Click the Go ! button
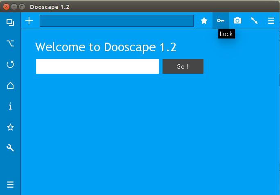Image resolution: width=280 pixels, height=195 pixels. [183, 66]
